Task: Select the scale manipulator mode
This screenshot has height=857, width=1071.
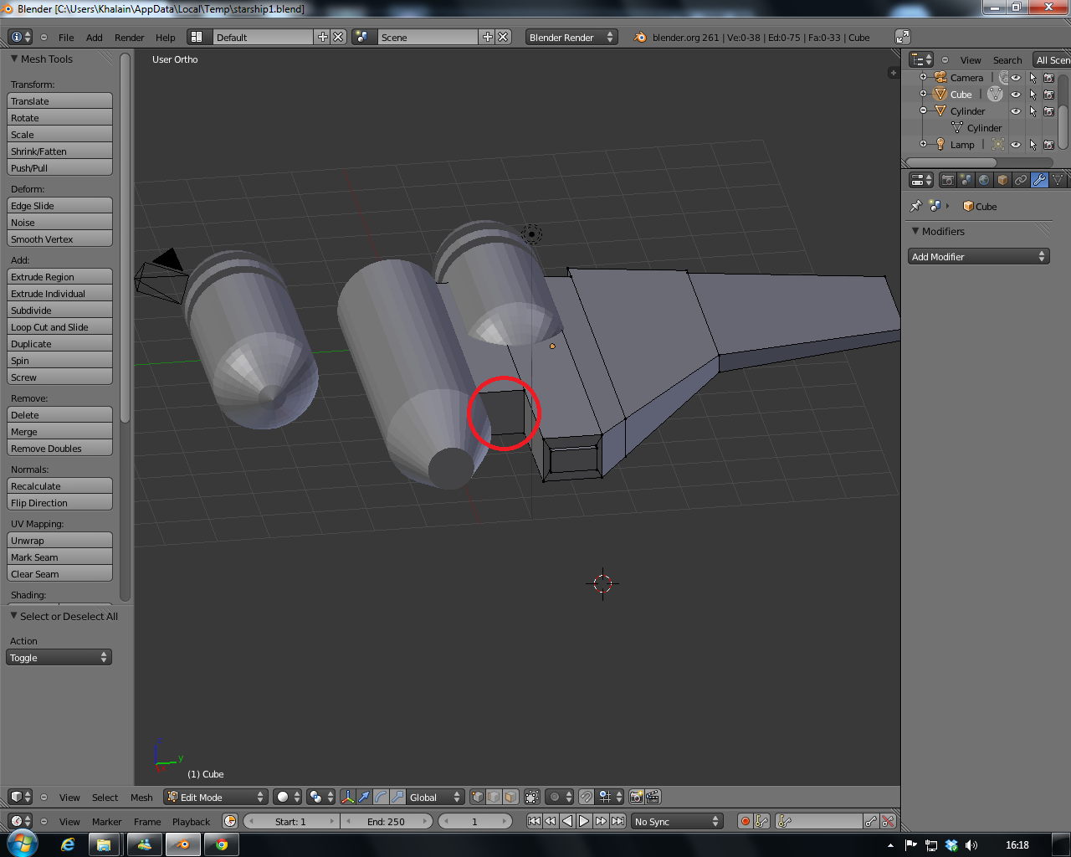Action: pyautogui.click(x=397, y=797)
